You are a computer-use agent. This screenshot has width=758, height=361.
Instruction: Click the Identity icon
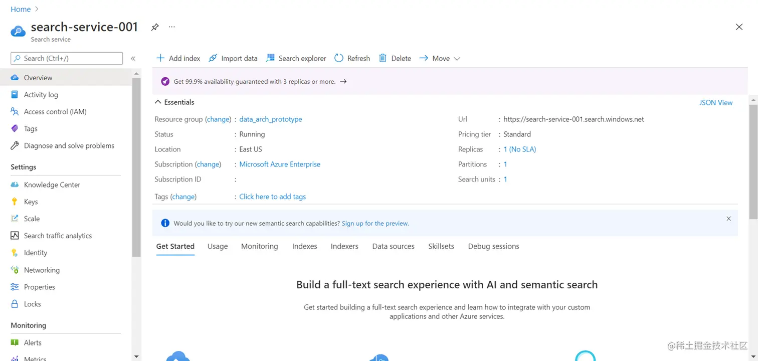coord(15,253)
